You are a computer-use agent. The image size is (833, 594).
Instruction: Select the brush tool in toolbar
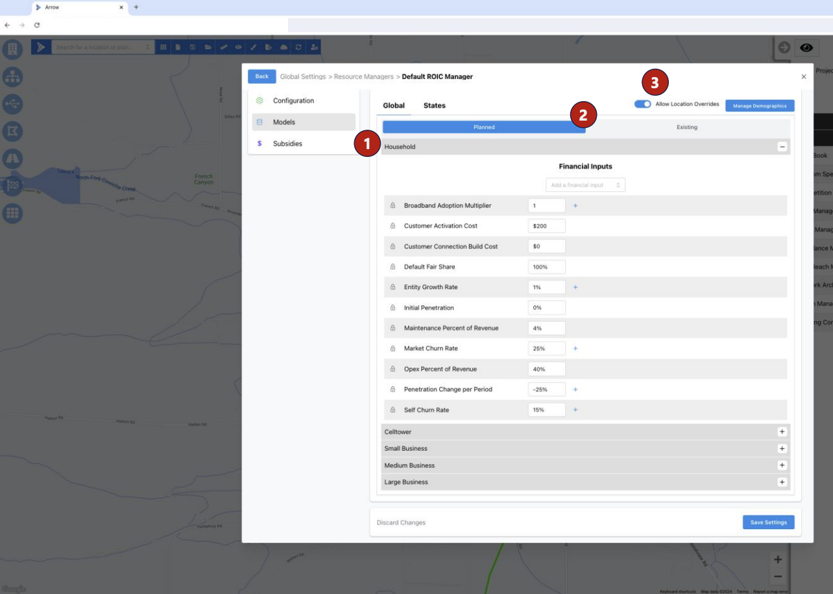tap(253, 47)
